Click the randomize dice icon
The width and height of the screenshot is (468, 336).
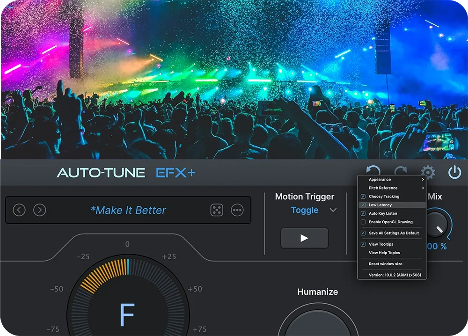coord(217,210)
